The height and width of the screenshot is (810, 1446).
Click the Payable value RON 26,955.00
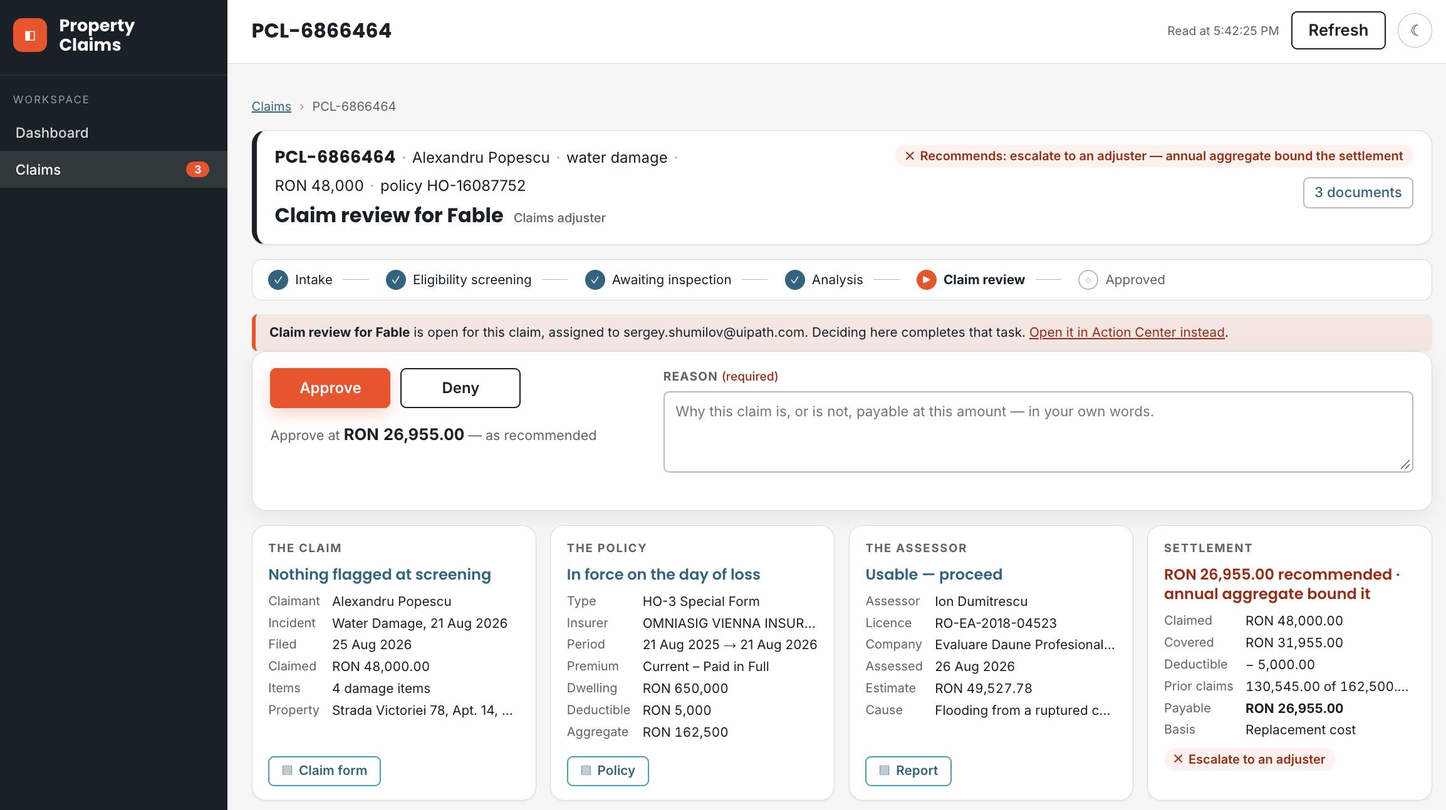click(1294, 708)
